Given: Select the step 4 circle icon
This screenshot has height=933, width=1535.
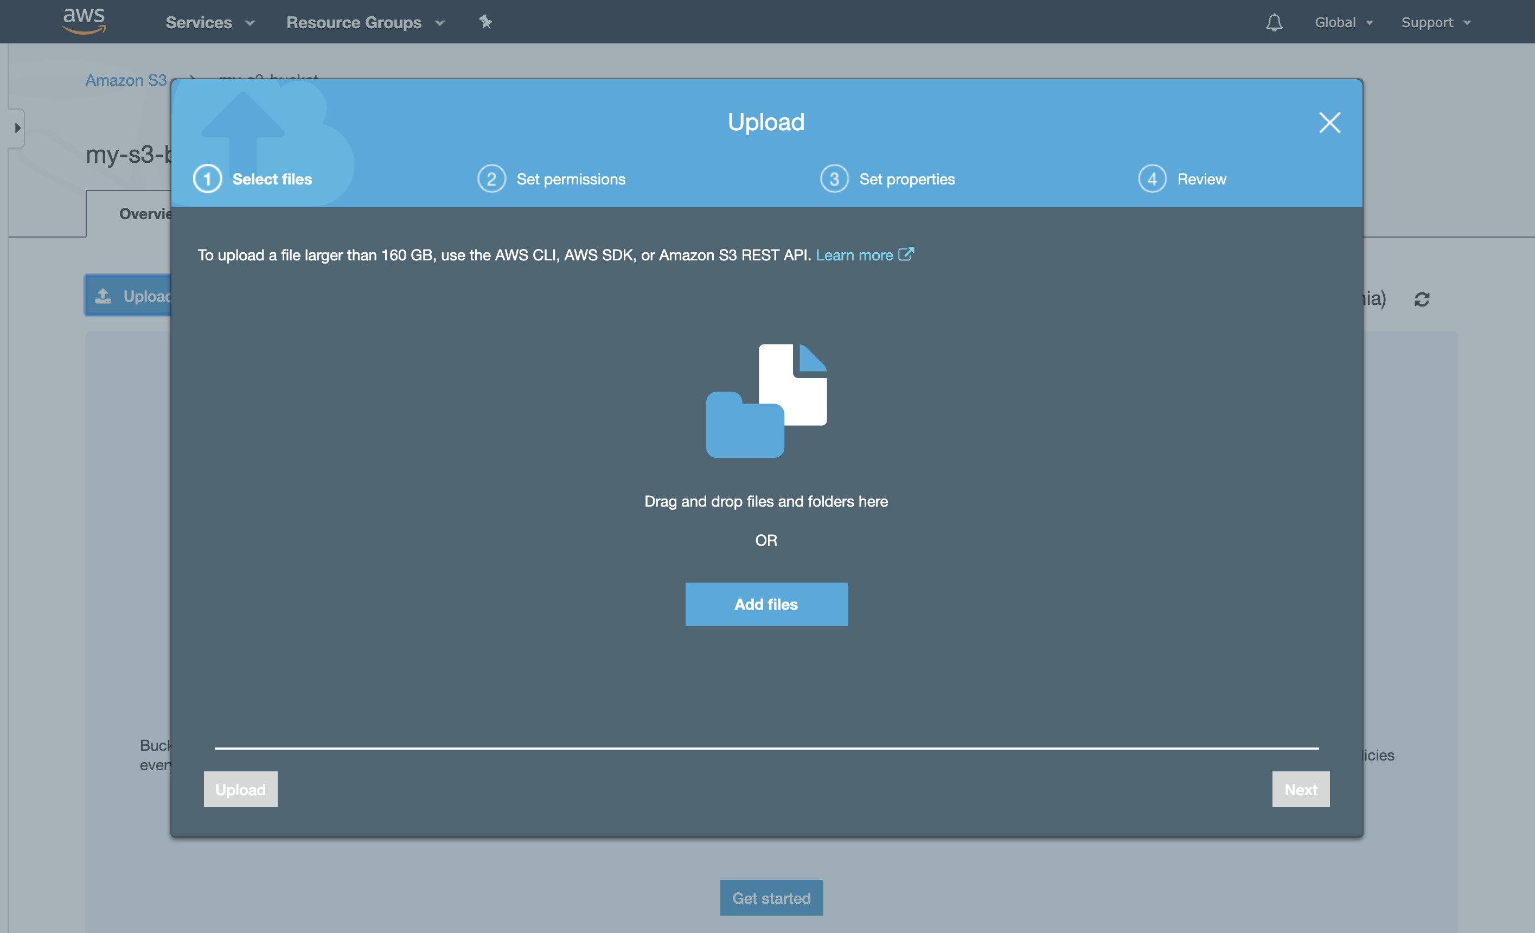Looking at the screenshot, I should [x=1152, y=179].
